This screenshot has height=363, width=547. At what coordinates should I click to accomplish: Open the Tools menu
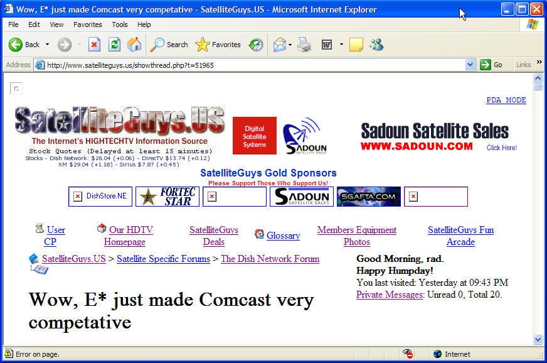click(x=120, y=24)
